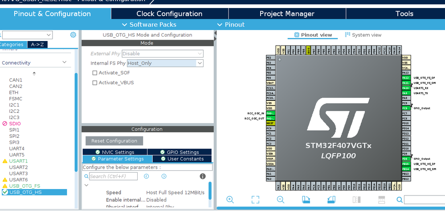Click the horizontal split view icon
Image resolution: width=445 pixels, height=211 pixels.
pos(382,200)
